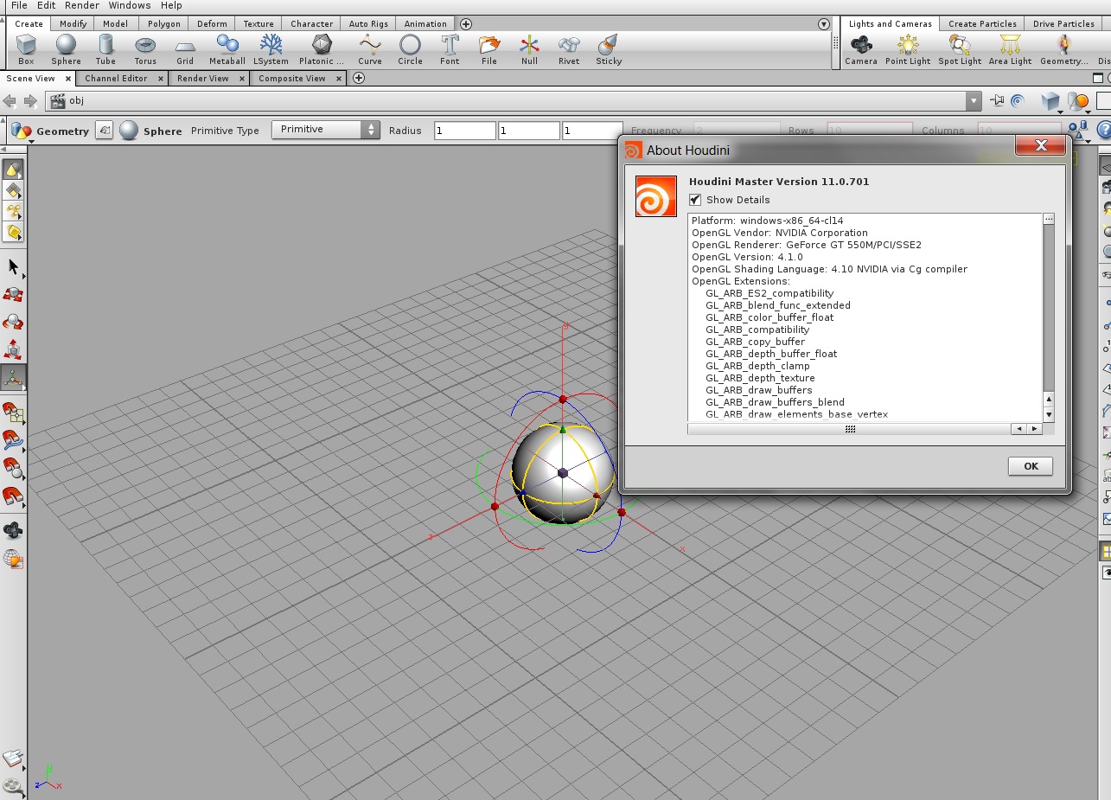Add new pane tab with plus button
1111x800 pixels.
point(359,78)
